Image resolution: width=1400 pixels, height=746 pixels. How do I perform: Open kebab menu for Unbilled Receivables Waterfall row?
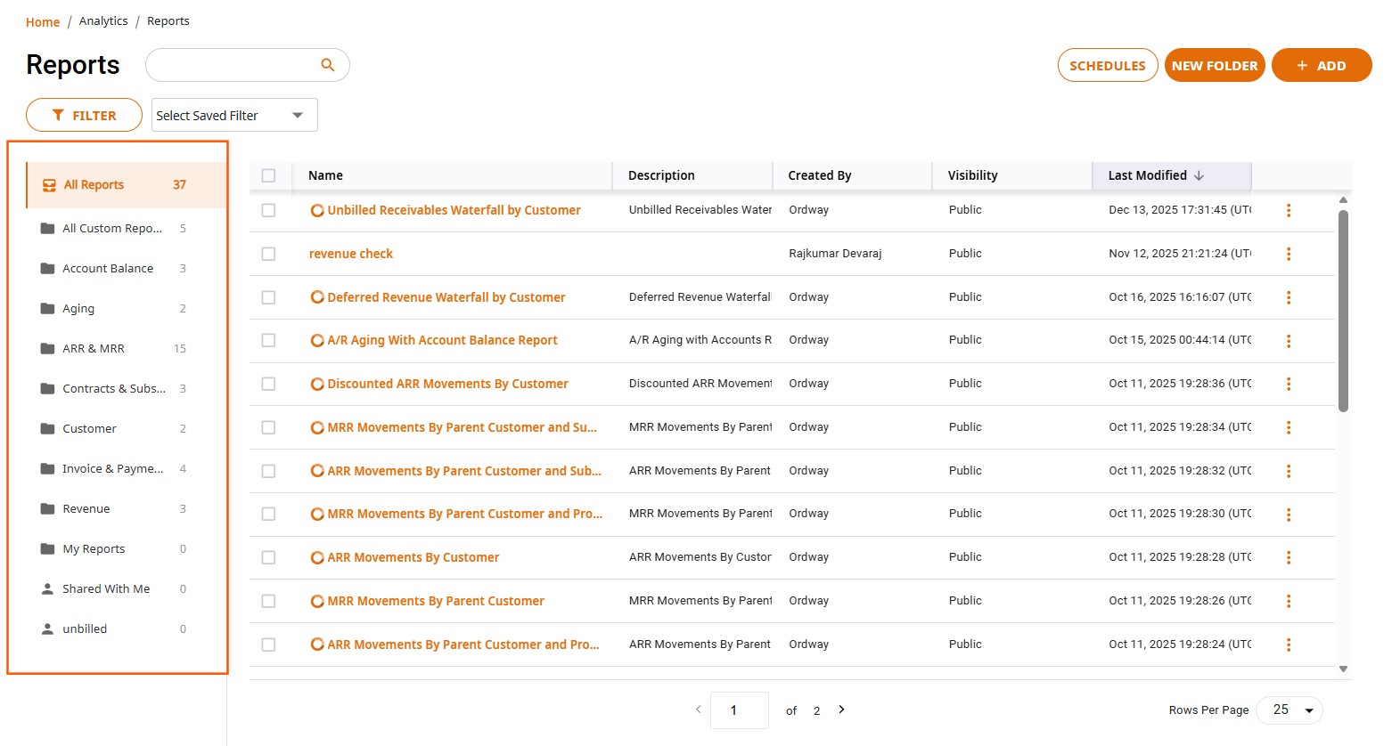tap(1289, 210)
